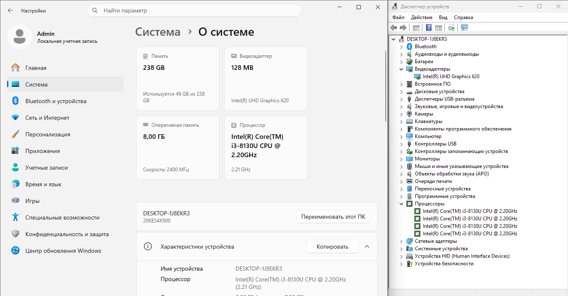Go to Конфиденциальность и защита
The width and height of the screenshot is (568, 296).
65,234
